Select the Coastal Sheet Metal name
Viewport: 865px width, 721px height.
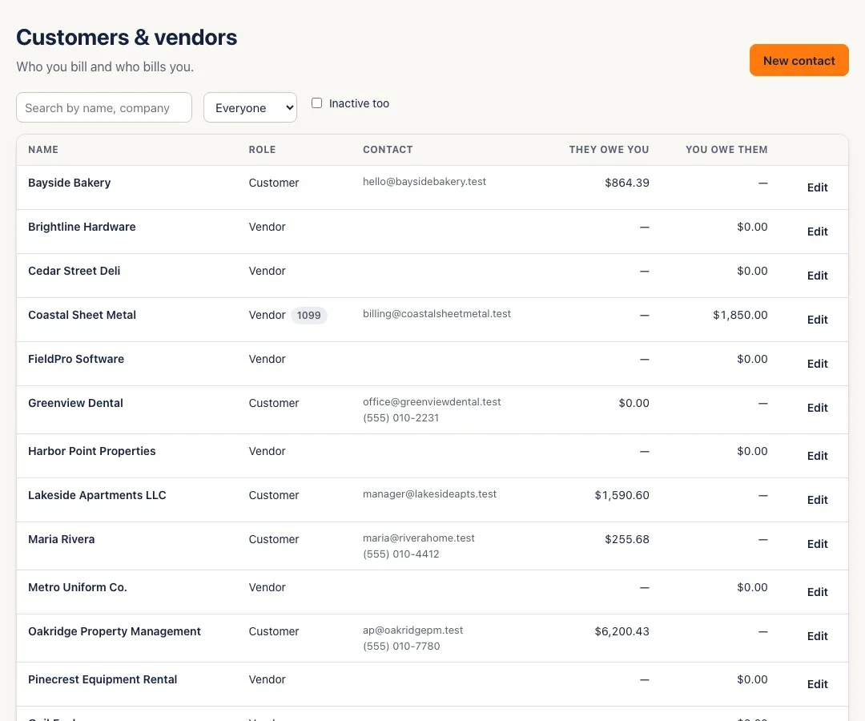(82, 315)
